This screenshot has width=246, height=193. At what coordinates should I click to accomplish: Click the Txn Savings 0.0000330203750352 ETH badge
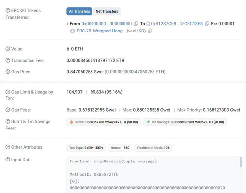pos(185,122)
